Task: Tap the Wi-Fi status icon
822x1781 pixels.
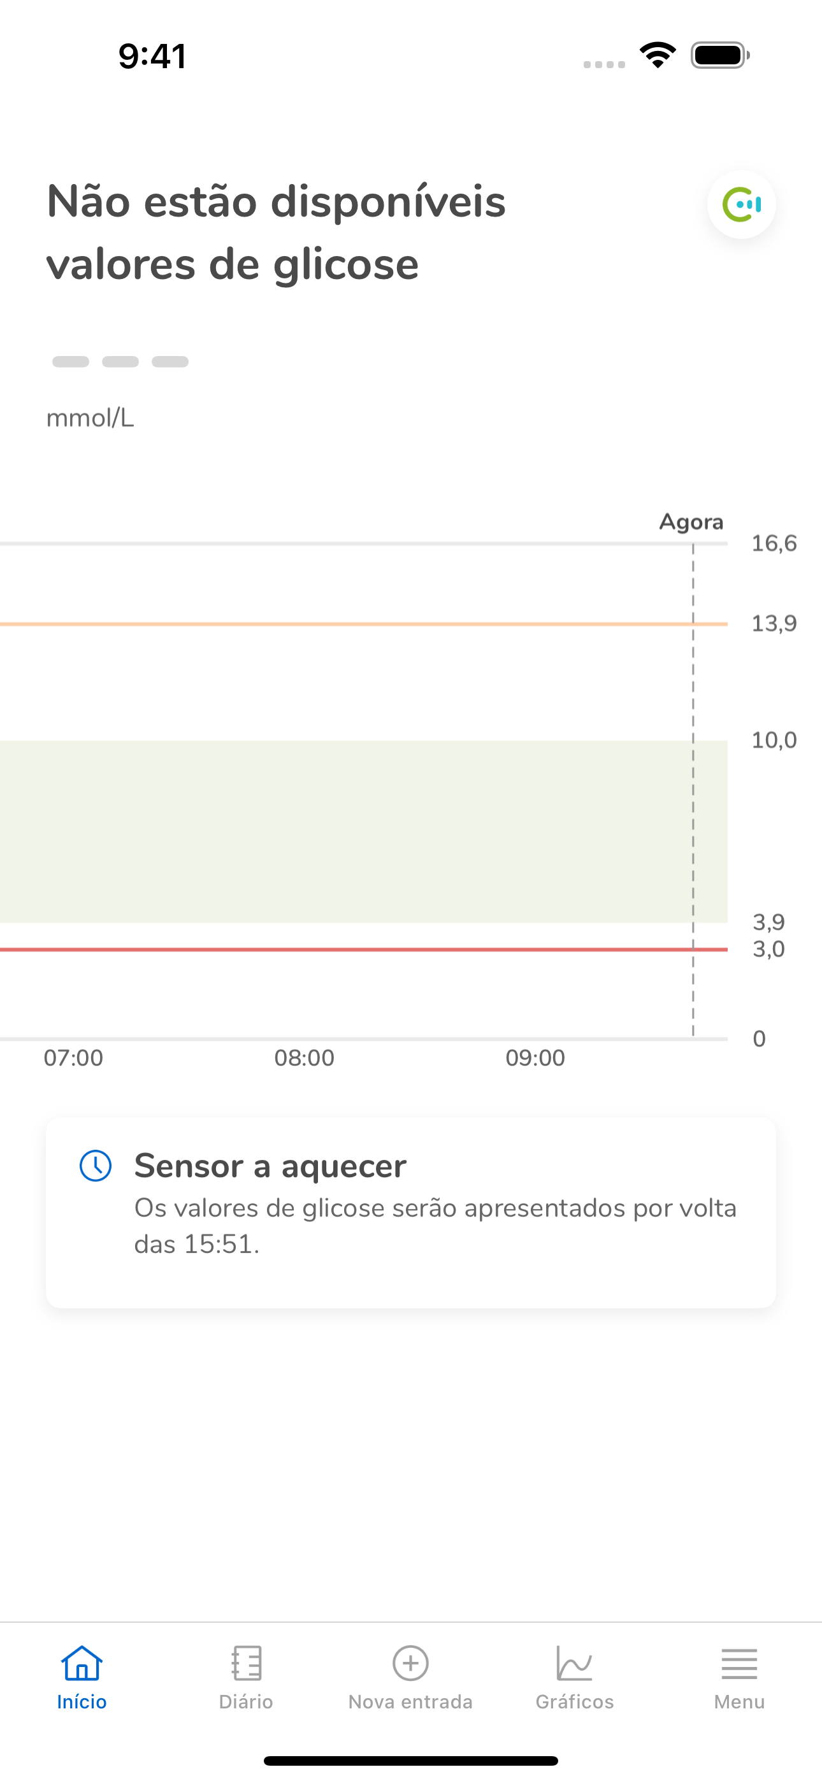Action: tap(658, 55)
